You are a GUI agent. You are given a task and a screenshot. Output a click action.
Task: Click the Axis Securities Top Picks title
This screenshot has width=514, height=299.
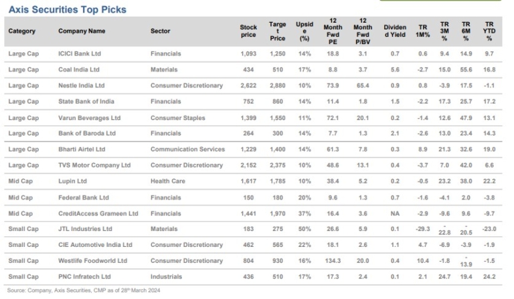click(x=67, y=10)
